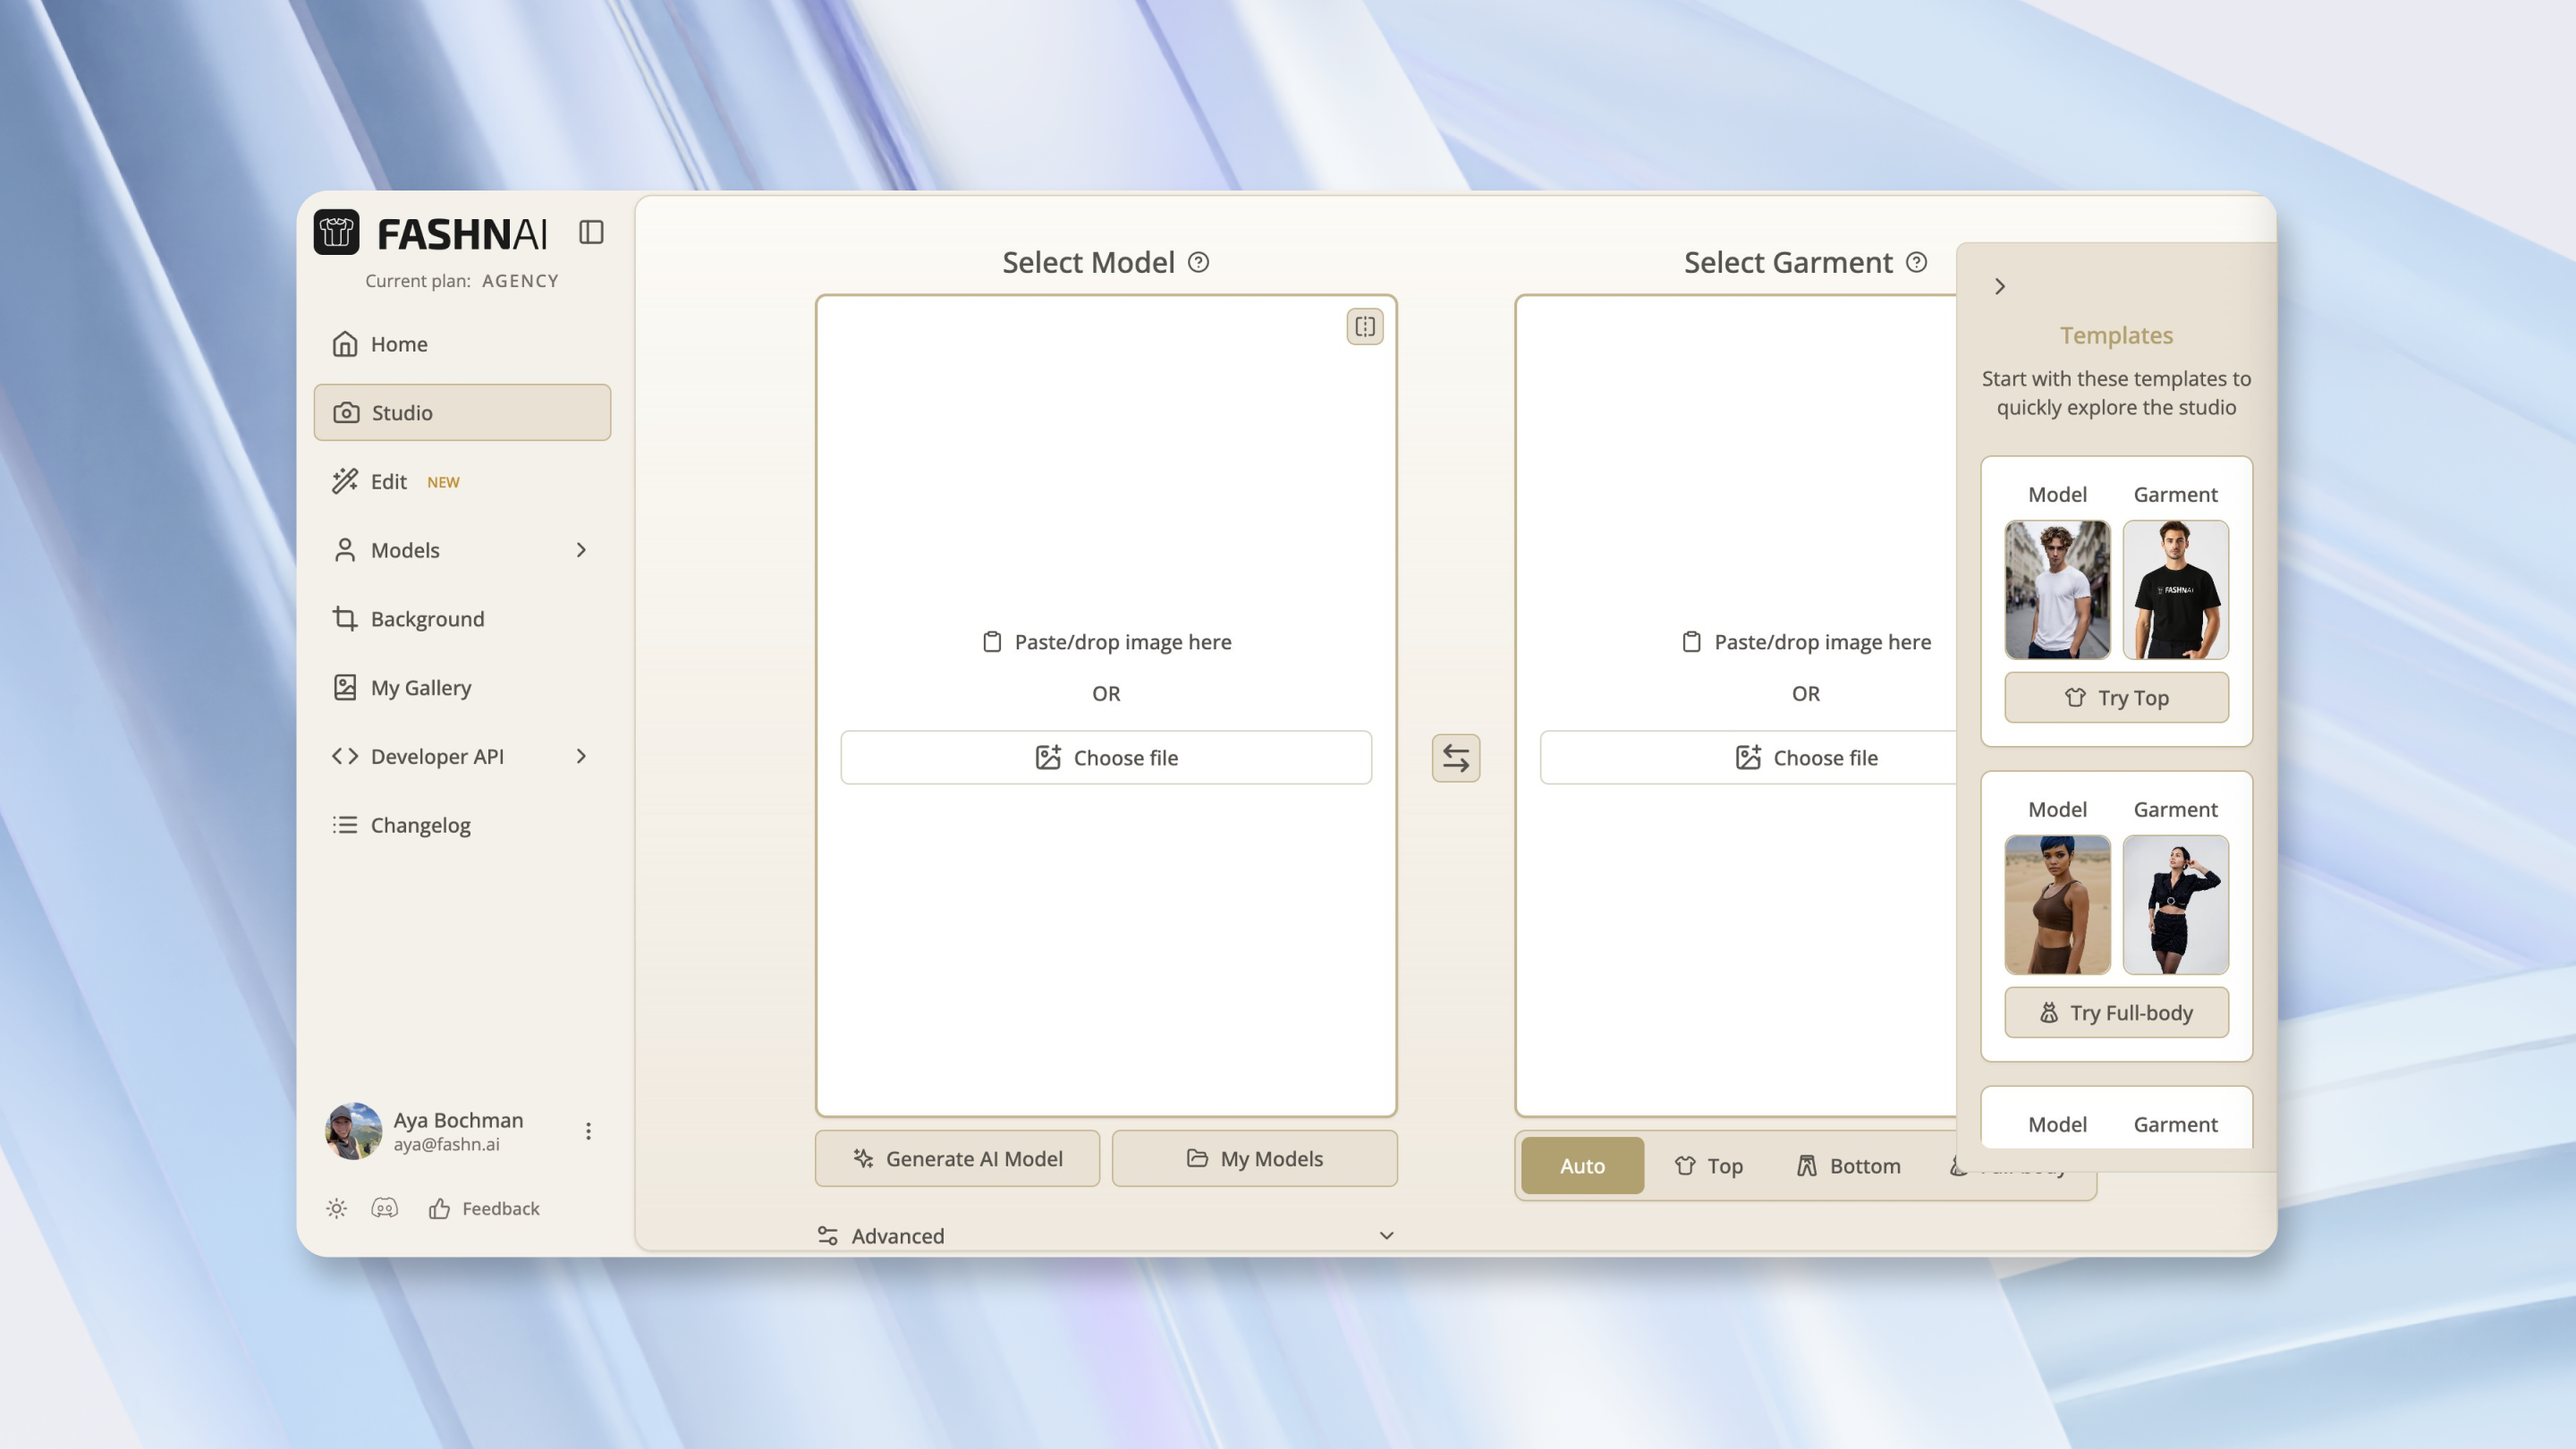
Task: Click the Try Full-body template button
Action: coord(2116,1012)
